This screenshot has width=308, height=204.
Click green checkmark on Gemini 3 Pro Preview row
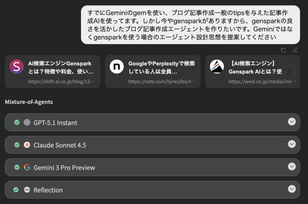point(17,167)
